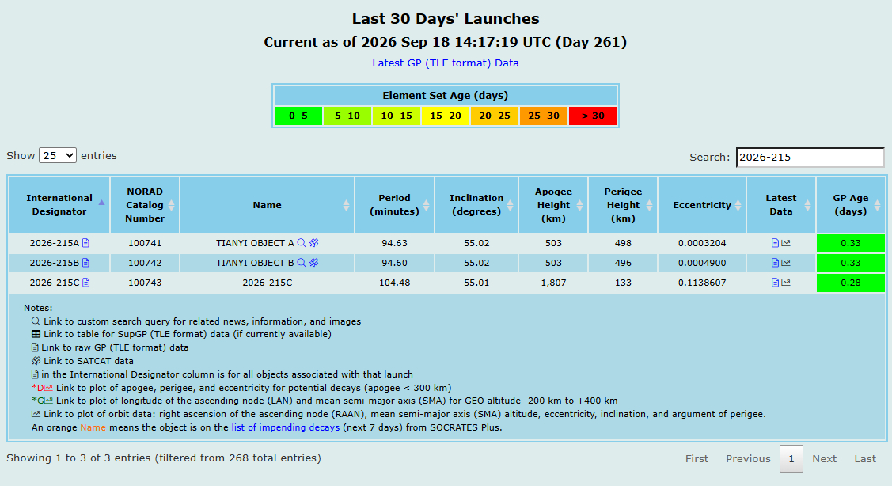892x486 pixels.
Task: Select page 1 in pagination
Action: (791, 458)
